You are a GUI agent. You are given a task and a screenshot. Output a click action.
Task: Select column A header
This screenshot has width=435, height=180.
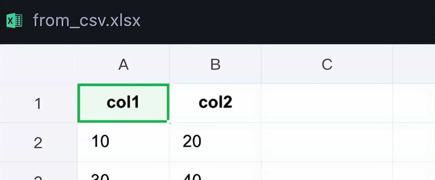(123, 64)
